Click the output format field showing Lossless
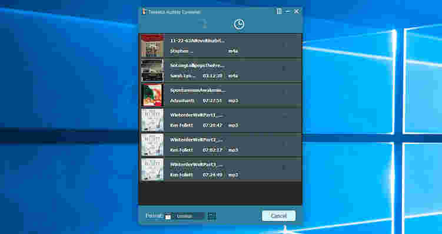This screenshot has width=442, height=234. pyautogui.click(x=190, y=216)
